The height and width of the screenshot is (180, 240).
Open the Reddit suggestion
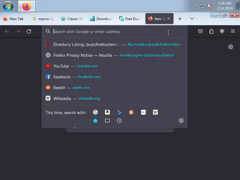tap(115, 88)
